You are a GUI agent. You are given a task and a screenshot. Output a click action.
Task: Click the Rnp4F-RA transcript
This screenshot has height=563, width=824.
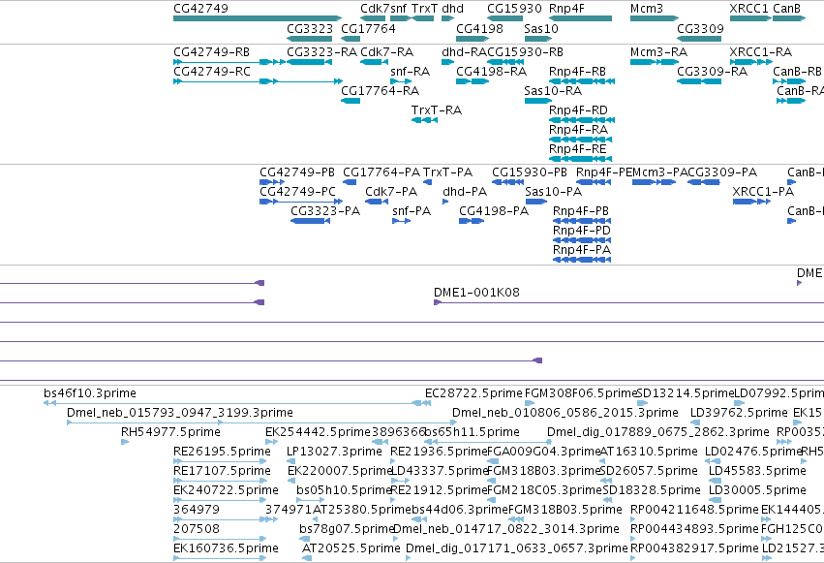click(x=581, y=140)
